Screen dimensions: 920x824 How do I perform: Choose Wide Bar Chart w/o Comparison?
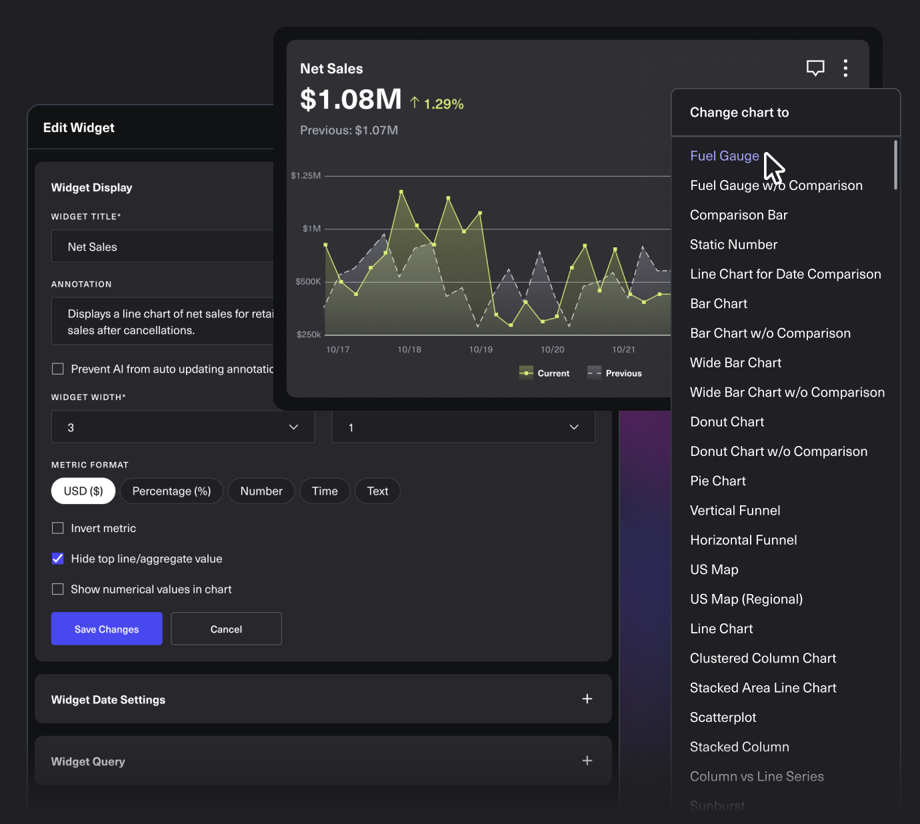click(787, 393)
